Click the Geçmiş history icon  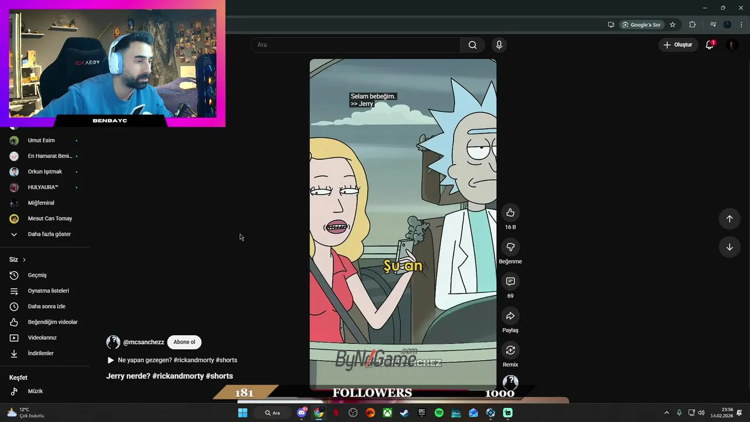point(14,275)
